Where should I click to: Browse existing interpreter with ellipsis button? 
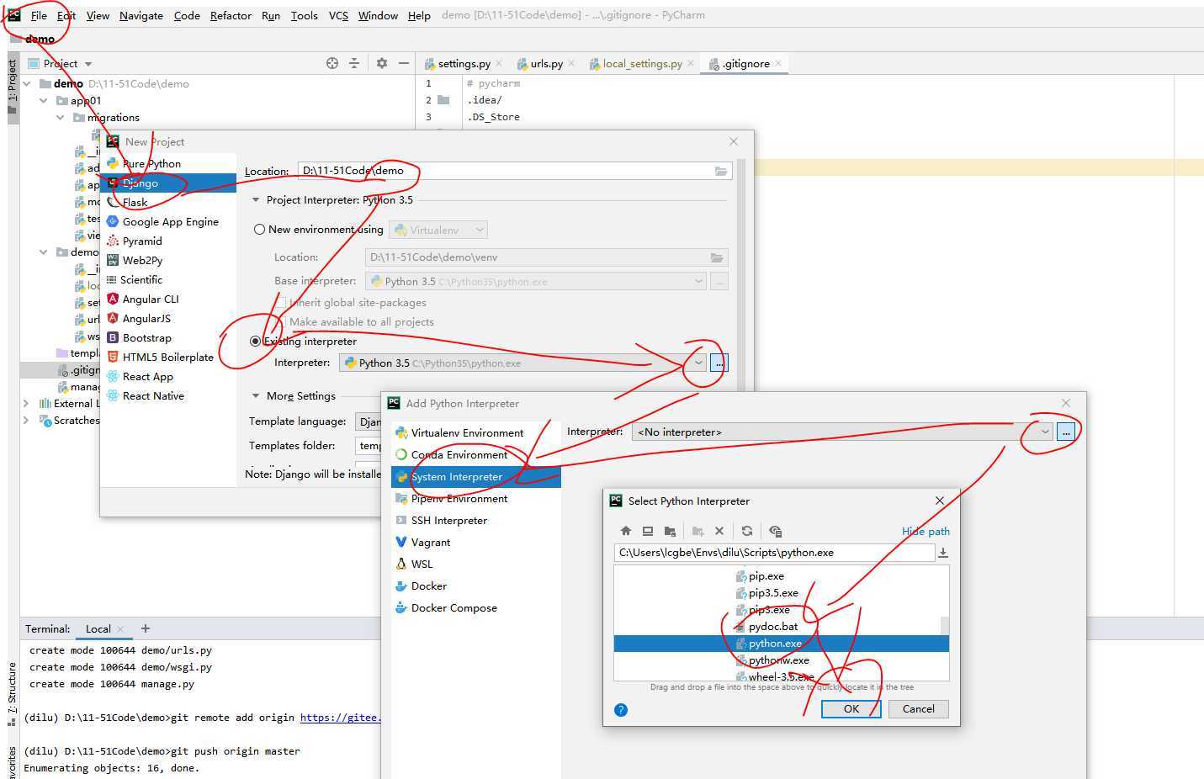click(x=719, y=363)
